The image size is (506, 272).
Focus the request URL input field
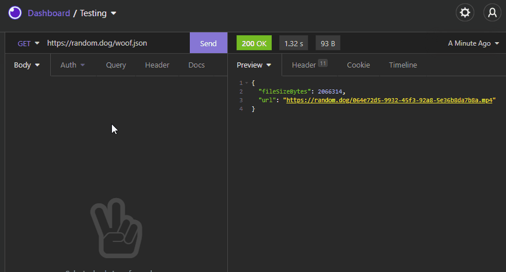tap(116, 43)
